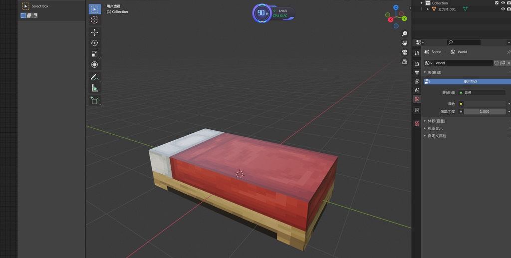Set selection mode to Set New
This screenshot has width=511, height=258.
click(23, 15)
